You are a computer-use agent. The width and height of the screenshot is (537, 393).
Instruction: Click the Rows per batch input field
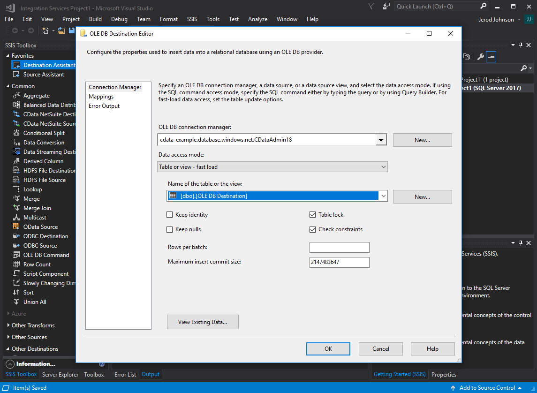click(339, 248)
